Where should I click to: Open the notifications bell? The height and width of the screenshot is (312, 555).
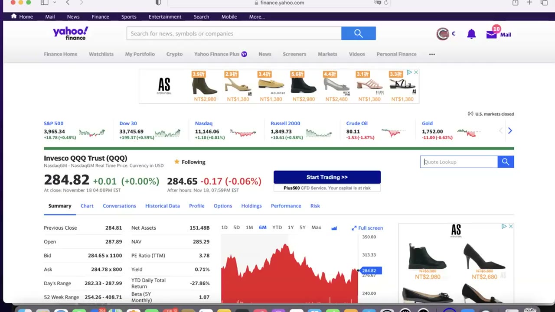[x=471, y=34]
